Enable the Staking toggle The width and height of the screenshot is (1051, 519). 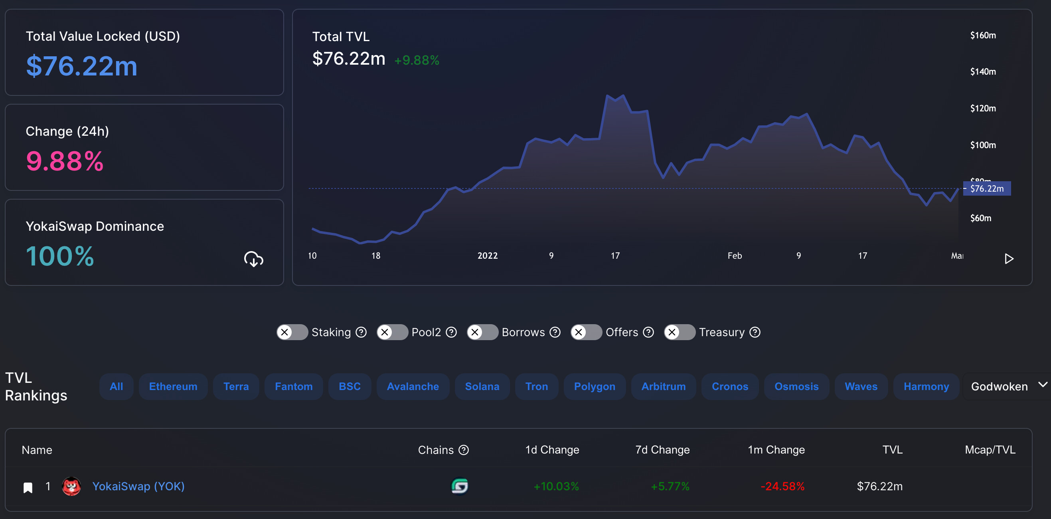tap(292, 332)
